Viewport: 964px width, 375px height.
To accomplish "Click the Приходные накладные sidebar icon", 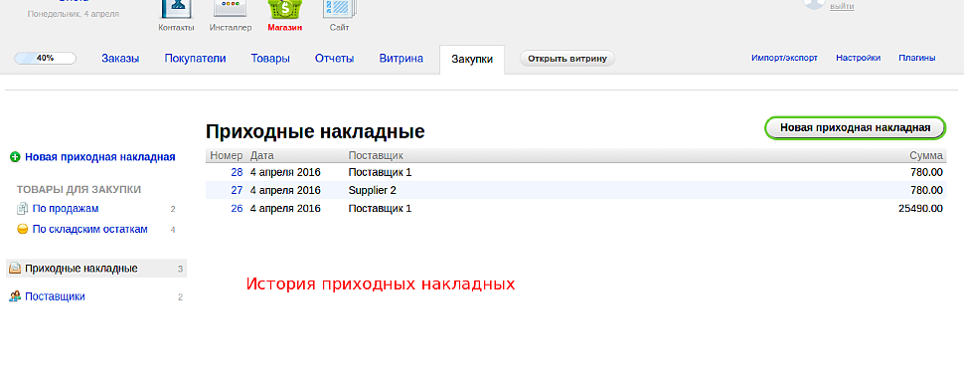I will (15, 269).
